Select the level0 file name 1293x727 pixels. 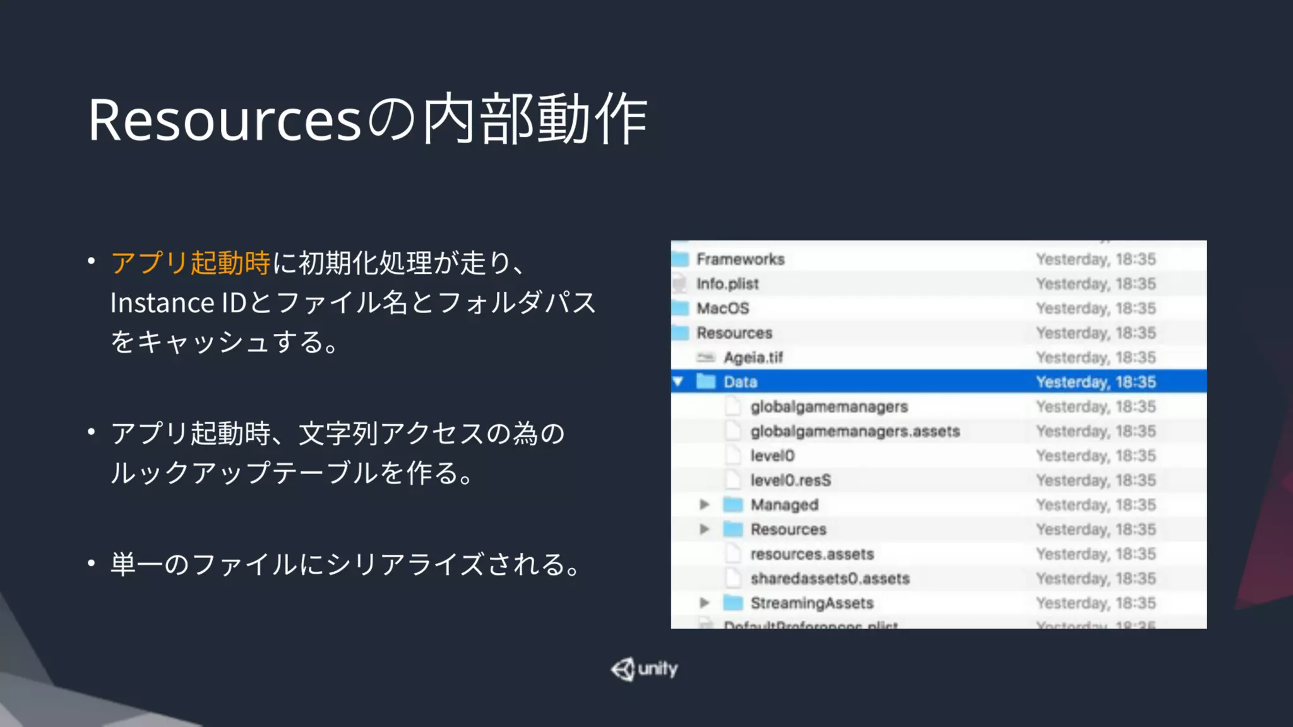coord(772,456)
